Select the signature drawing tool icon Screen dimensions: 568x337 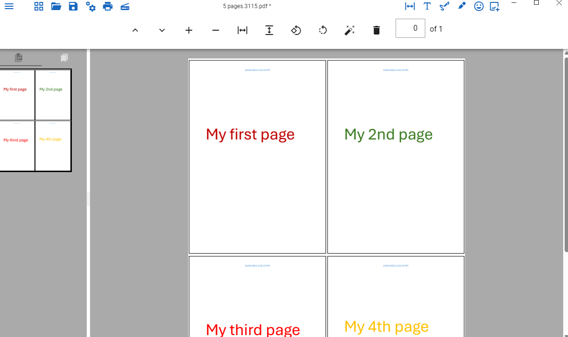pos(444,6)
